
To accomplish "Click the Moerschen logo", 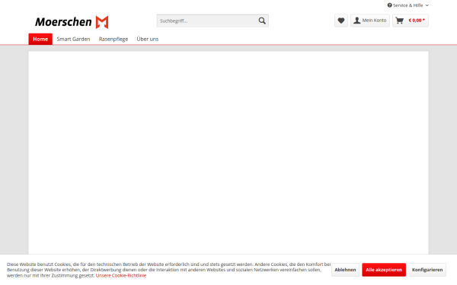I will pos(72,22).
